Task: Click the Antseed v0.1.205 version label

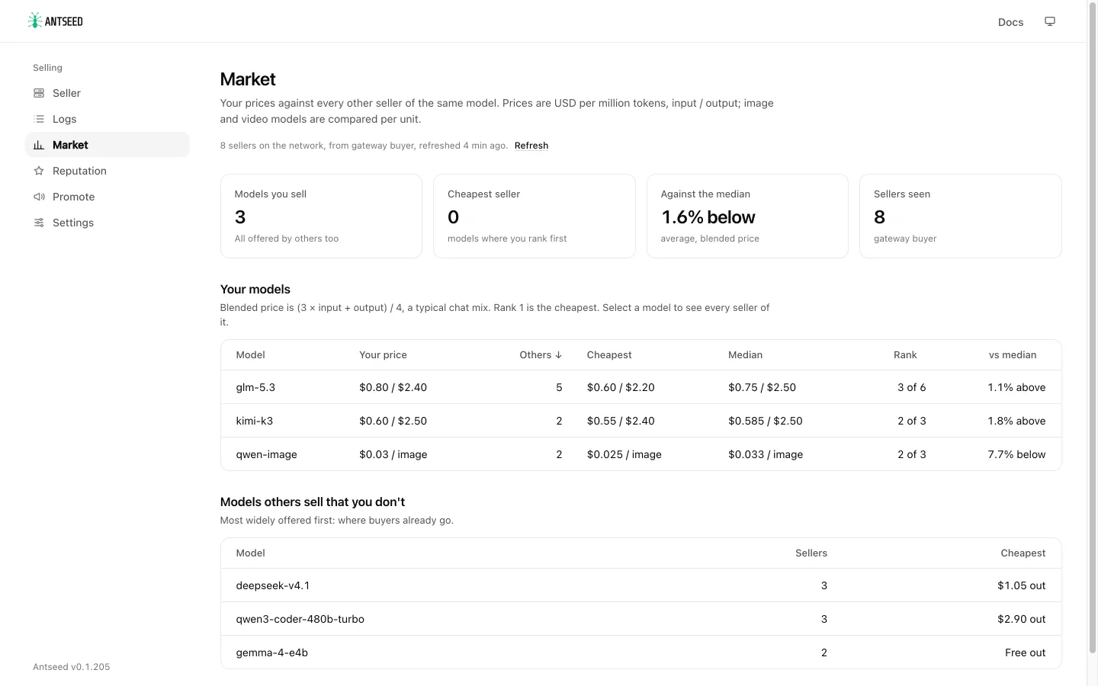Action: tap(72, 667)
